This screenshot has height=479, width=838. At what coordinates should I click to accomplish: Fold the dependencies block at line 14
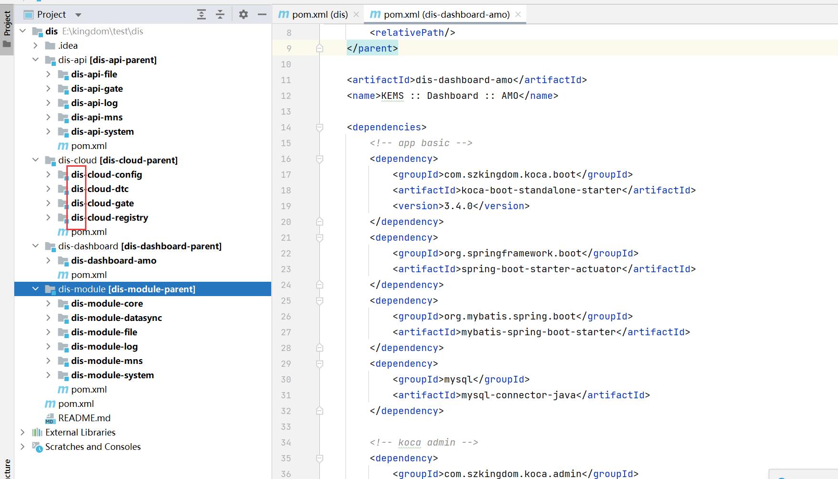(x=319, y=127)
